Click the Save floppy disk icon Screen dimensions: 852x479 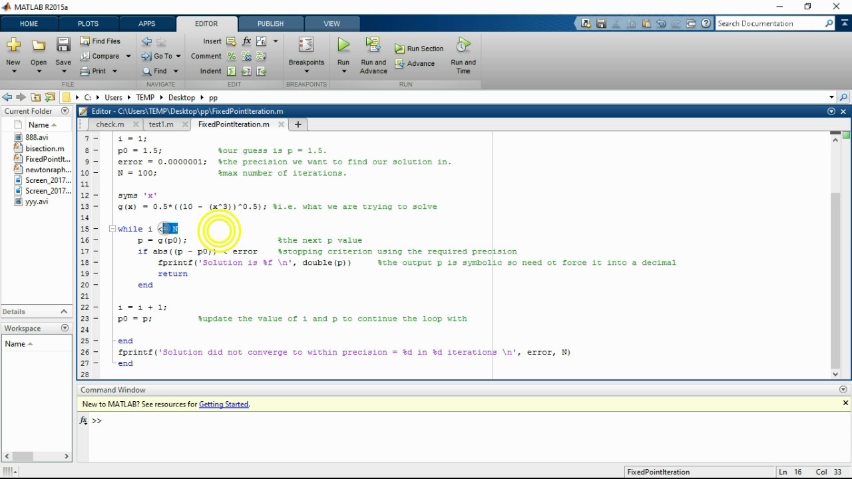[x=63, y=45]
